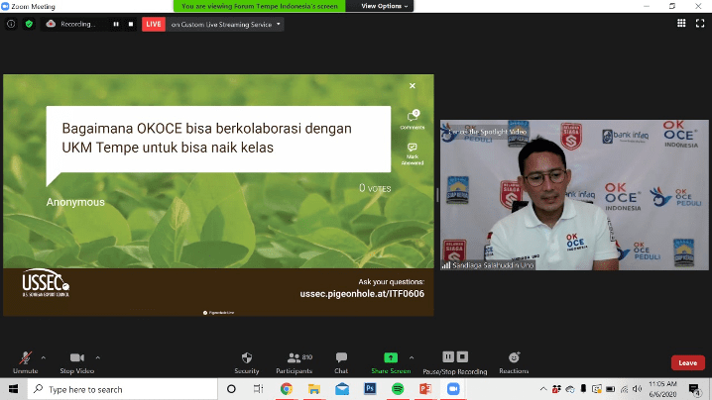Expand video options arrow beside Stop Video
This screenshot has width=712, height=400.
[97, 356]
